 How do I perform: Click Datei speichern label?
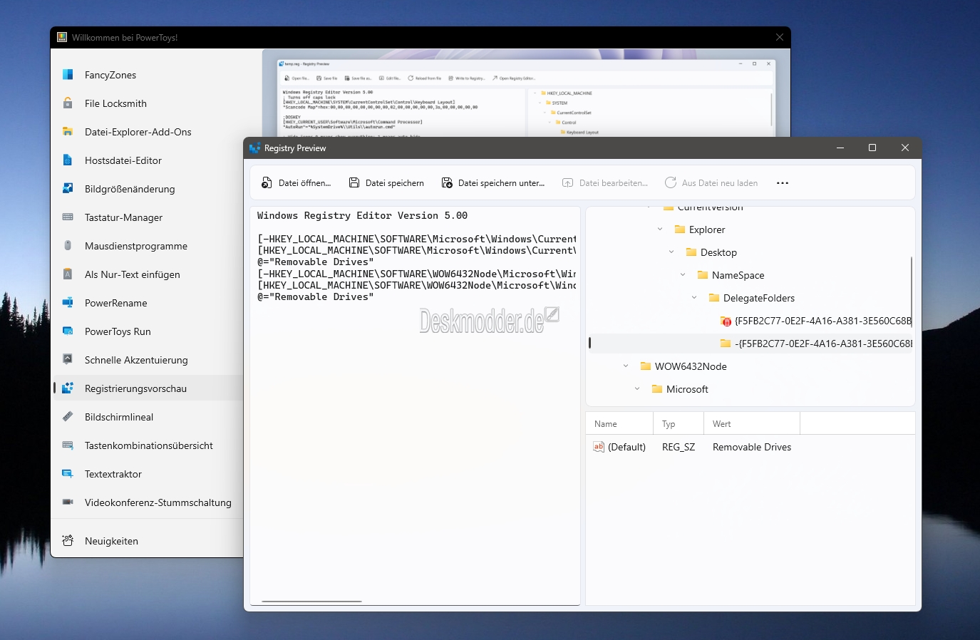tap(394, 183)
